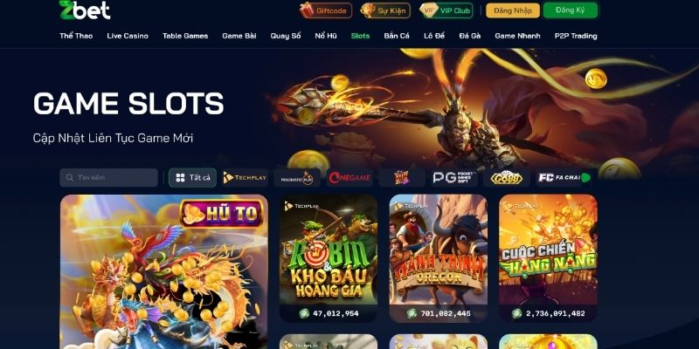Go to the P2P Trading menu
The height and width of the screenshot is (349, 699).
[576, 36]
